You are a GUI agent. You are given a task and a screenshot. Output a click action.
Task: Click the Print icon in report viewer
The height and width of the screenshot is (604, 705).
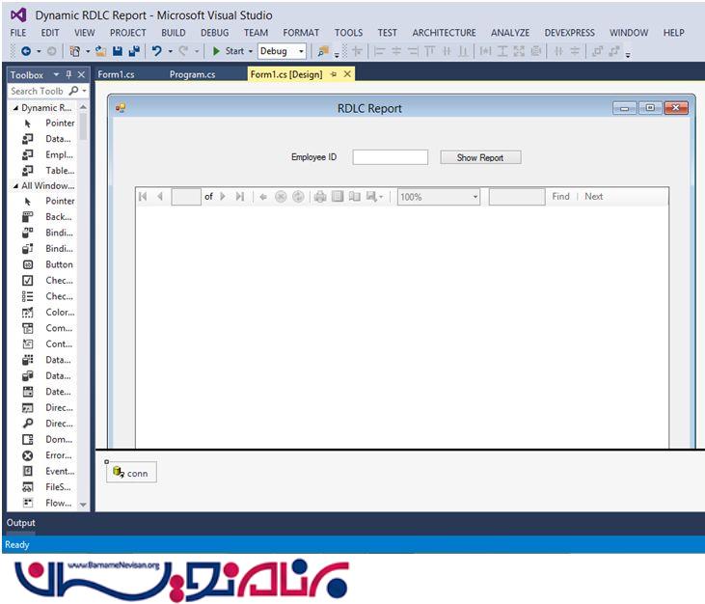click(320, 197)
